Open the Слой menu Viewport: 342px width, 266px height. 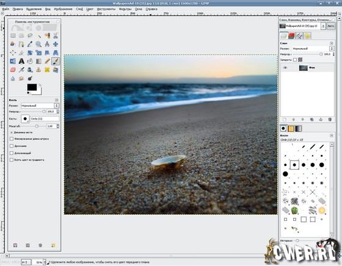(79, 9)
